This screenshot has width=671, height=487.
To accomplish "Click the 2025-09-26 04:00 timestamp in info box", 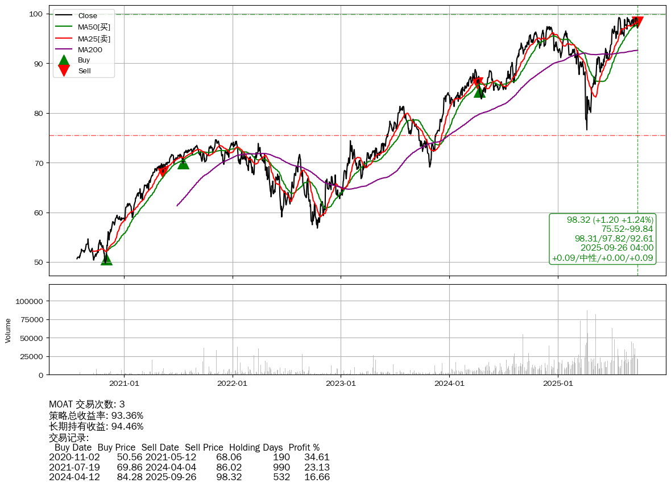I will tap(616, 248).
